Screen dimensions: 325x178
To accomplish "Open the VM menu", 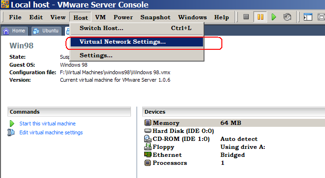I will [100, 17].
